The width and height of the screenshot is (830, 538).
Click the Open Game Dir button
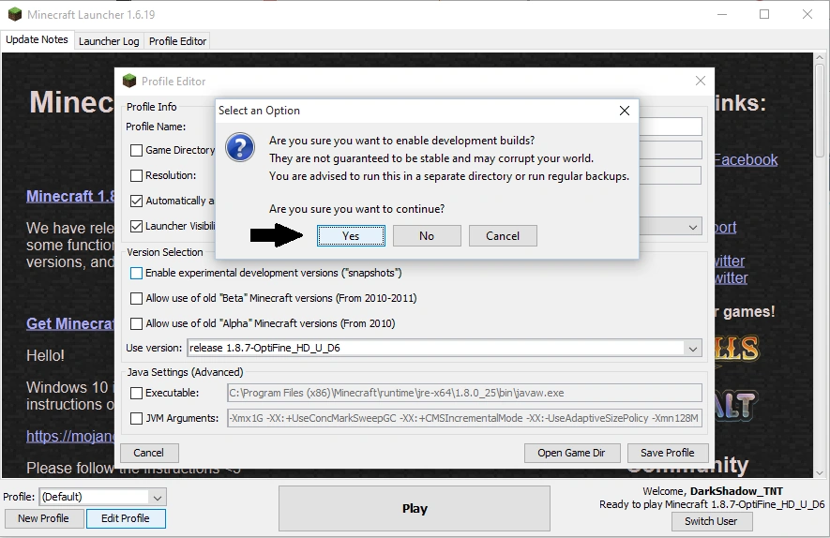pos(572,453)
